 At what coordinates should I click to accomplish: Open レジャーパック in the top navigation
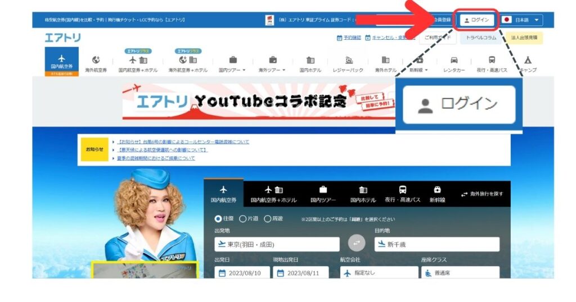point(348,64)
